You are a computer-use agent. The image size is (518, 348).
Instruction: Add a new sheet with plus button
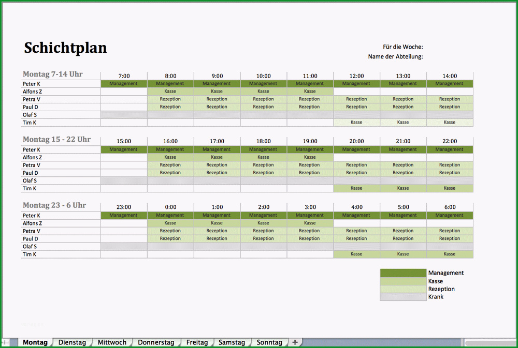295,342
